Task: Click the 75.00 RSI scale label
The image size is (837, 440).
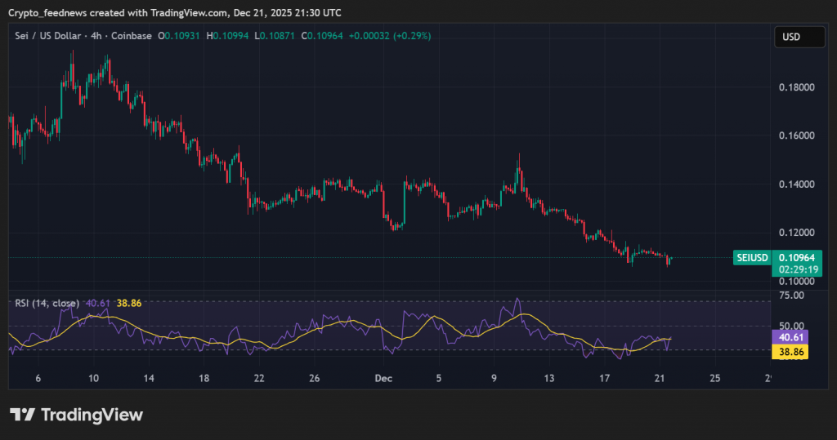Action: (790, 296)
